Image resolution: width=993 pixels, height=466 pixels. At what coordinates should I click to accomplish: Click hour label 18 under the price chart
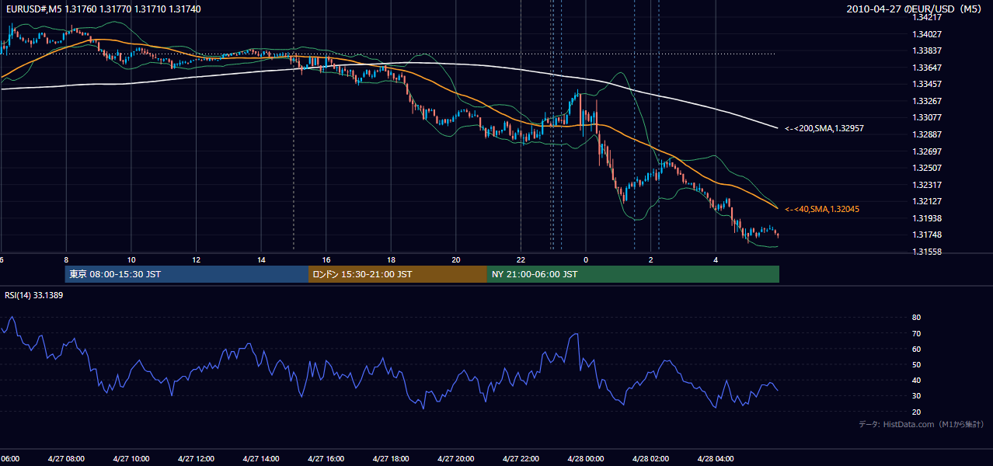click(x=391, y=260)
